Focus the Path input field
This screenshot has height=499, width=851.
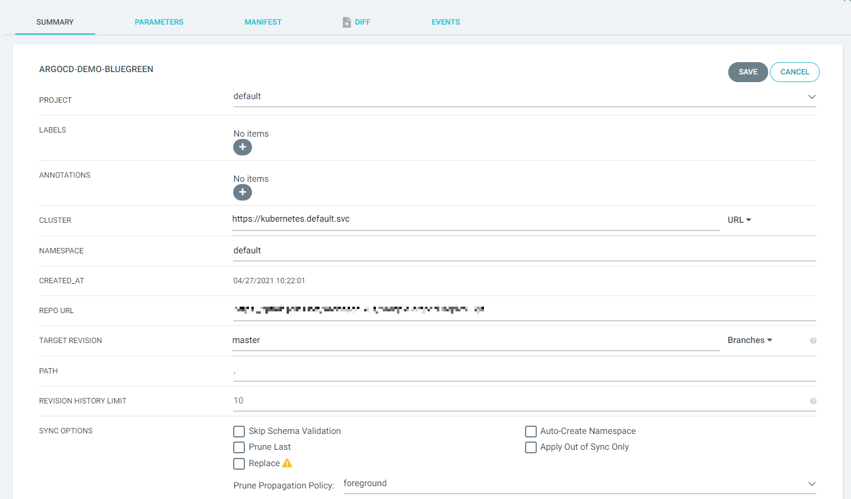(524, 371)
